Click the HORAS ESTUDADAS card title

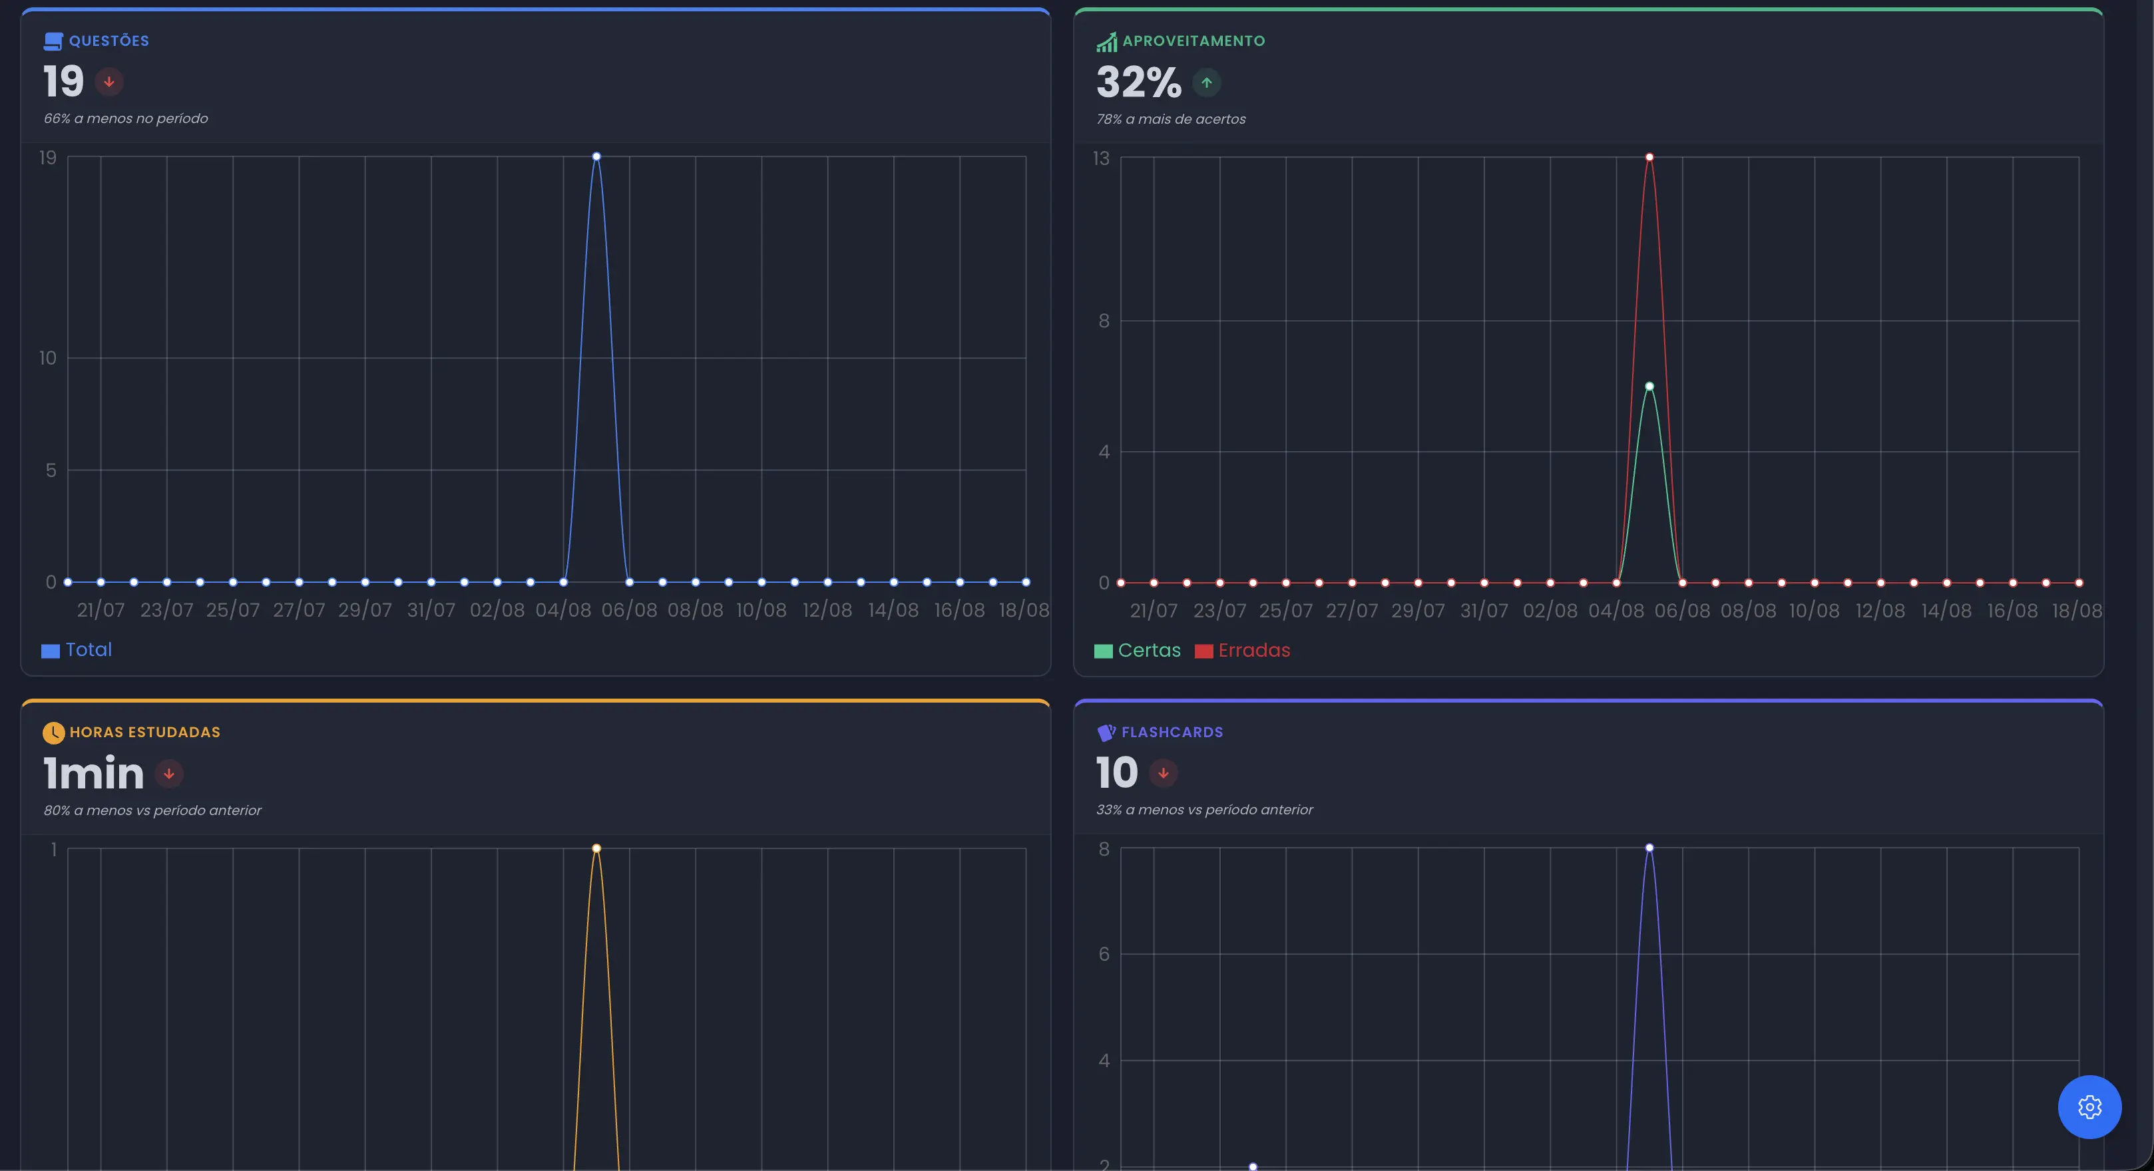coord(144,732)
